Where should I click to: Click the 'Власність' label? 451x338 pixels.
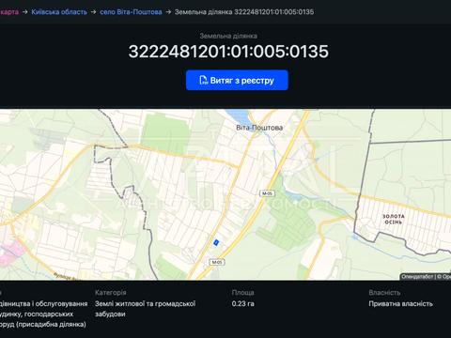coord(384,292)
